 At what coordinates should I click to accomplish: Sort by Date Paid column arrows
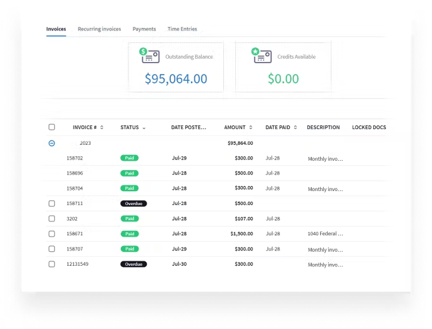[x=295, y=127]
